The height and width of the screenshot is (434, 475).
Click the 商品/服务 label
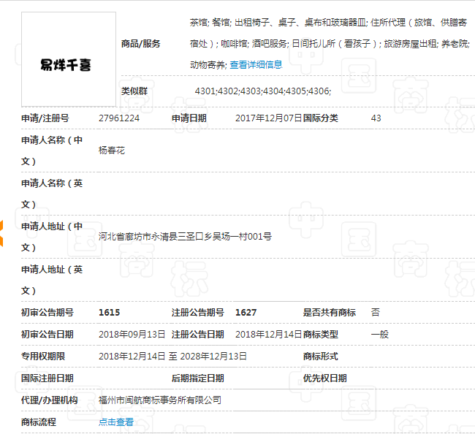140,44
